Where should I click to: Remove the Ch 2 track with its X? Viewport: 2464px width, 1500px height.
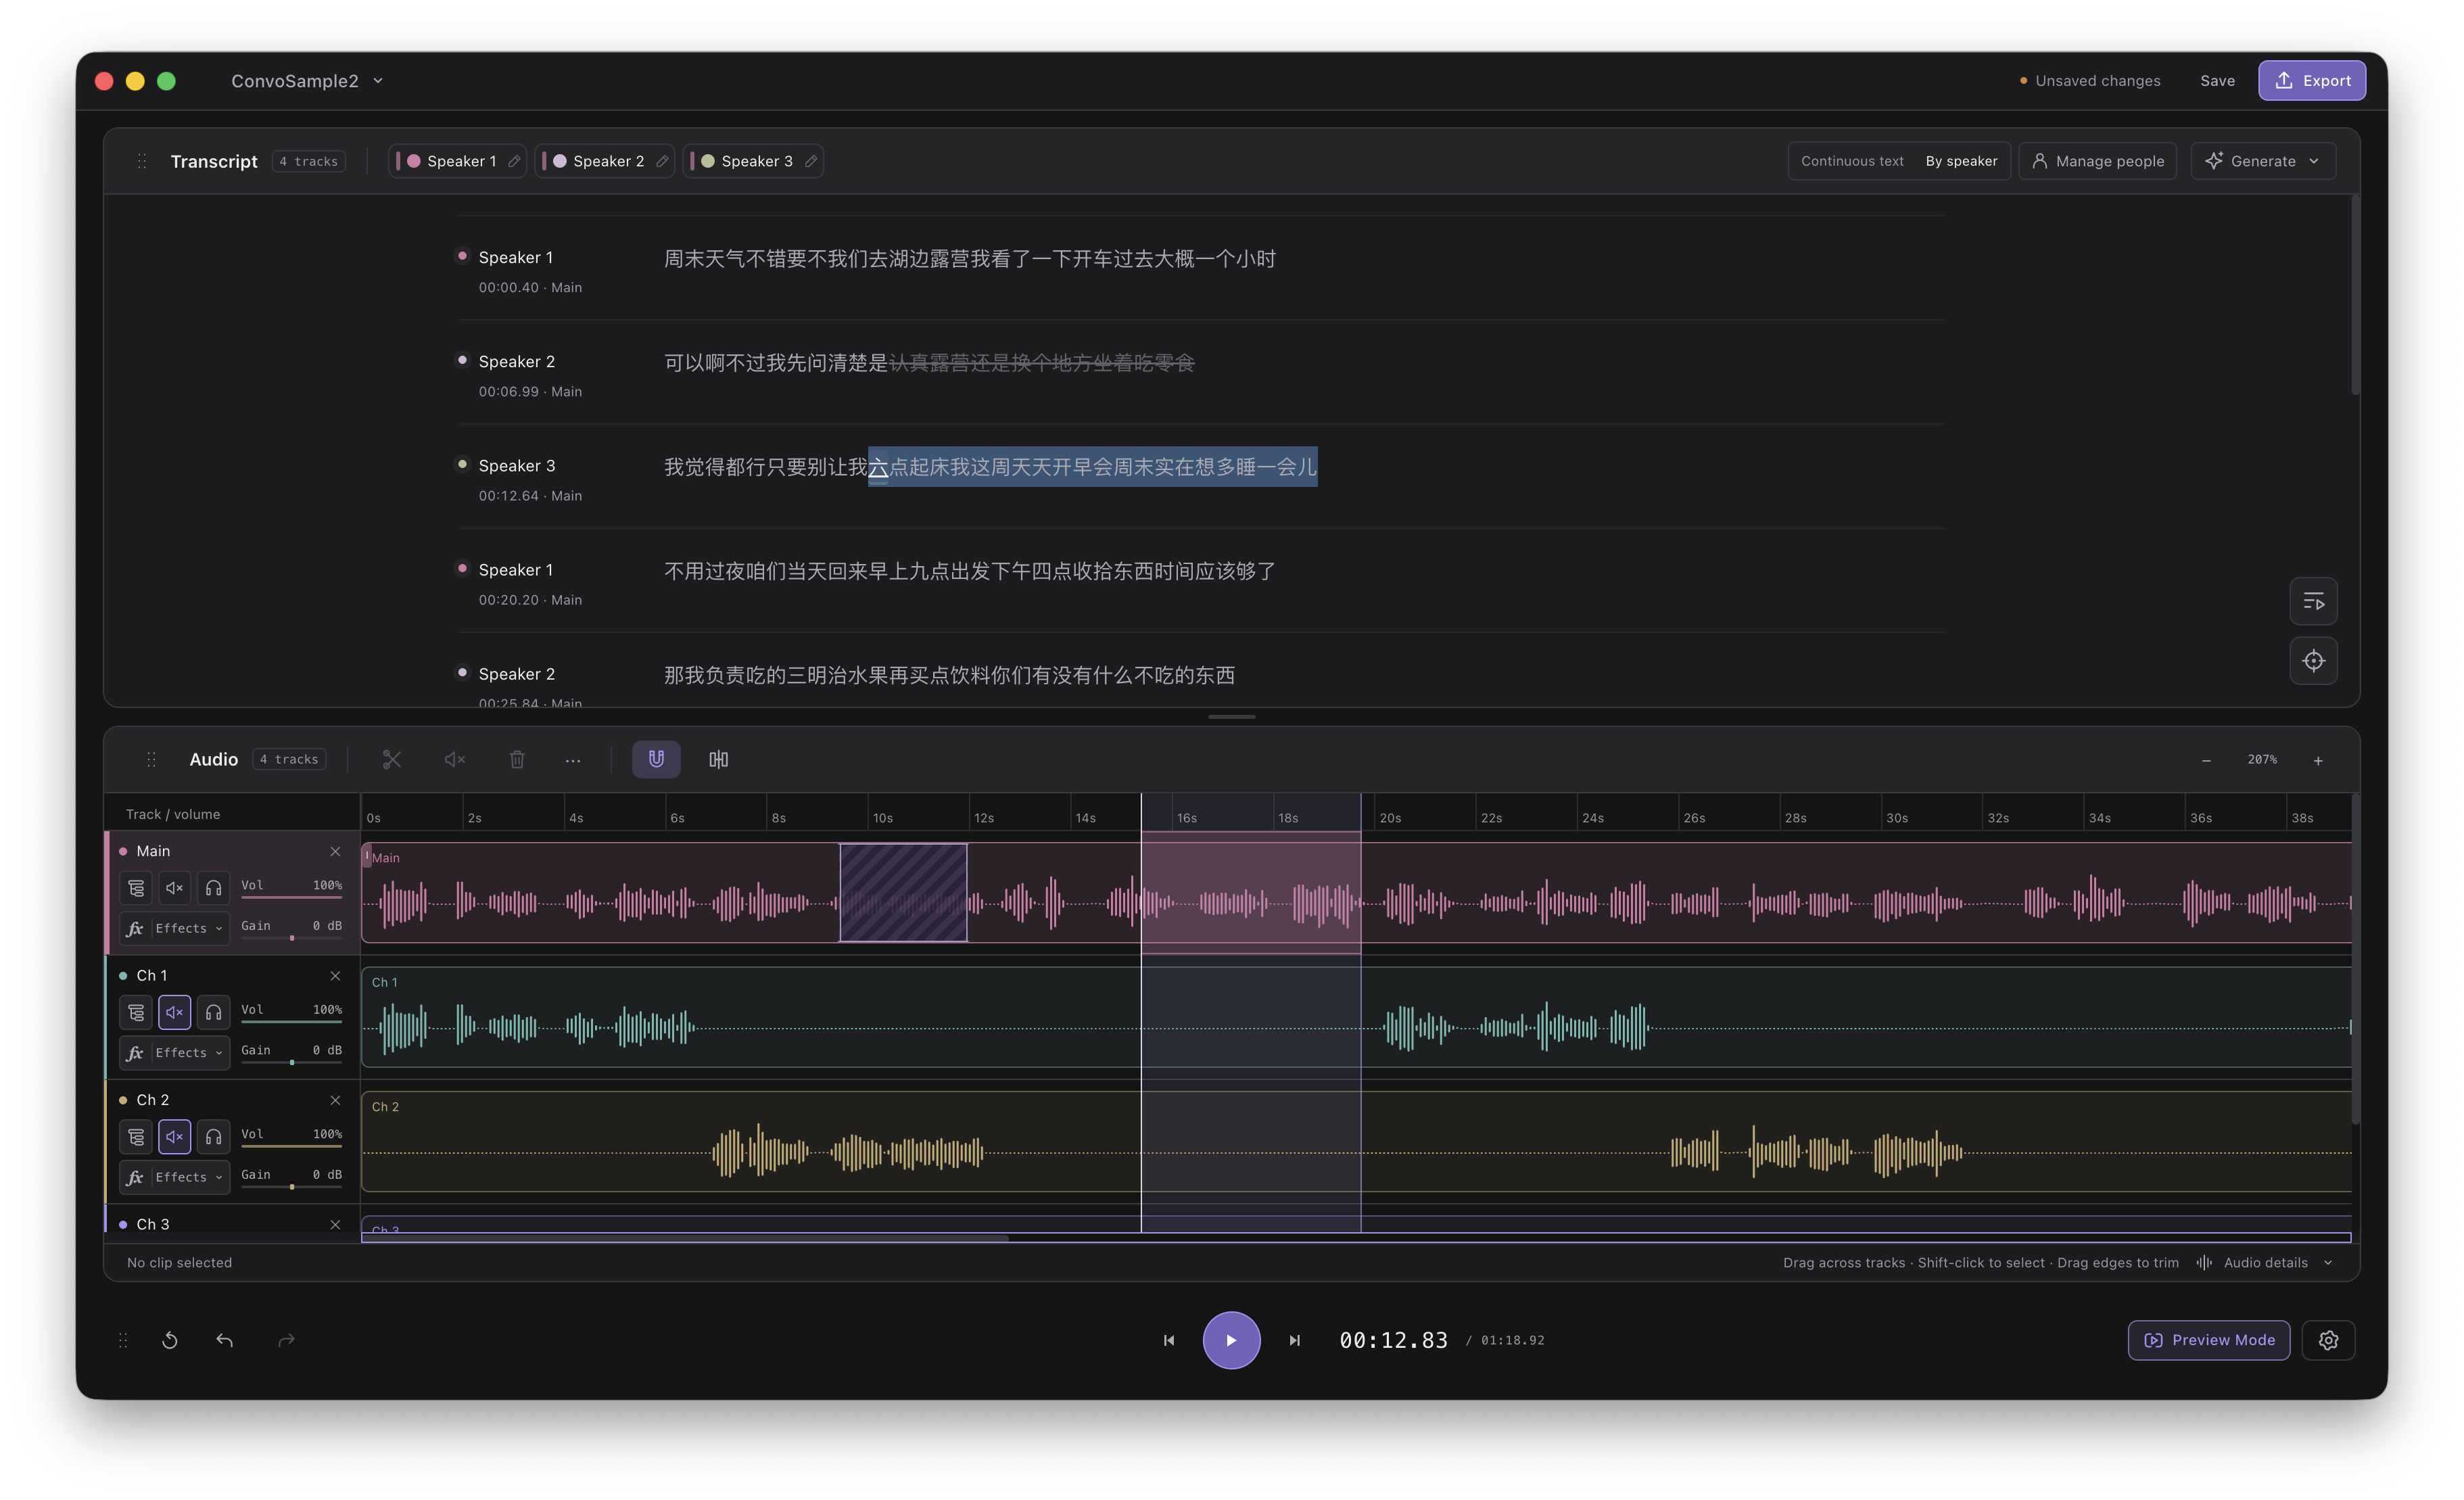click(x=335, y=1100)
